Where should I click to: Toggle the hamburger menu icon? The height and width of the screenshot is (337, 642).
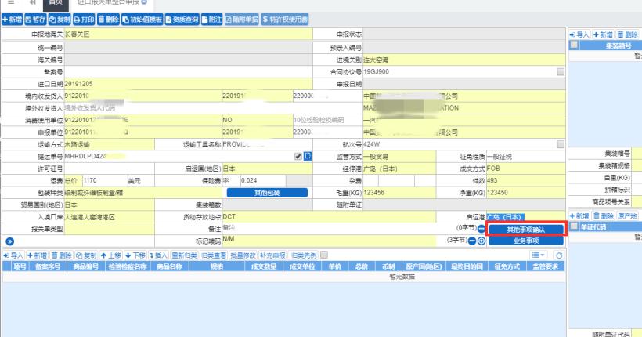tap(11, 2)
